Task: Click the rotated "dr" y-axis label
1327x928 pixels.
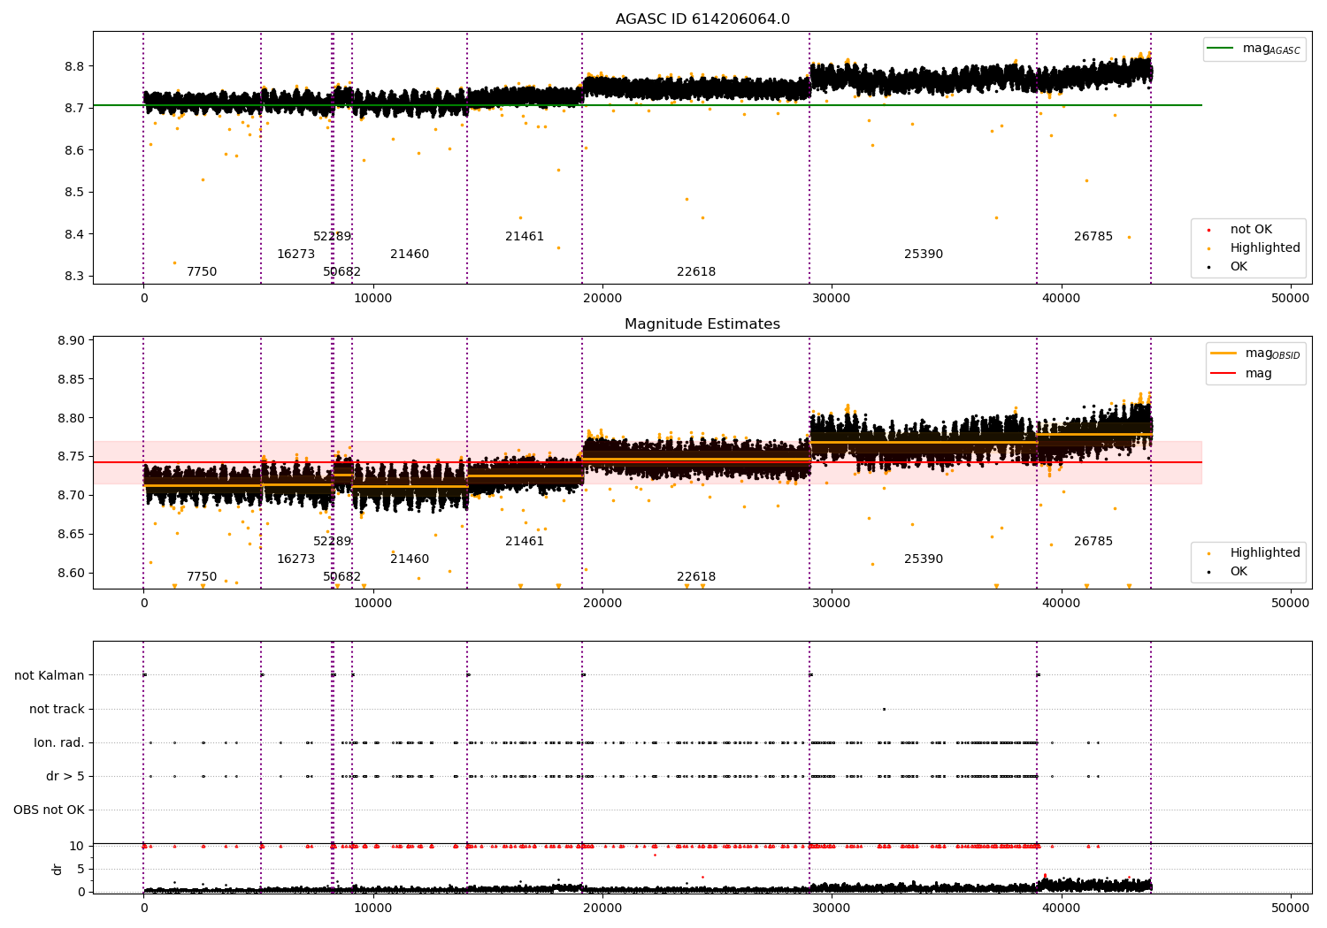Action: [58, 869]
